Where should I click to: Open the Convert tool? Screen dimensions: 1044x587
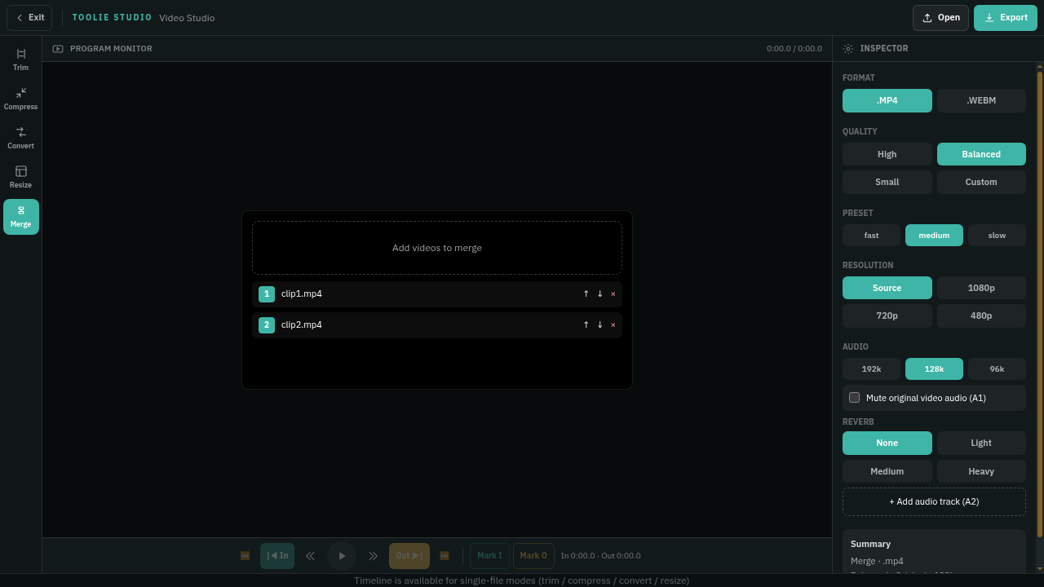click(21, 138)
